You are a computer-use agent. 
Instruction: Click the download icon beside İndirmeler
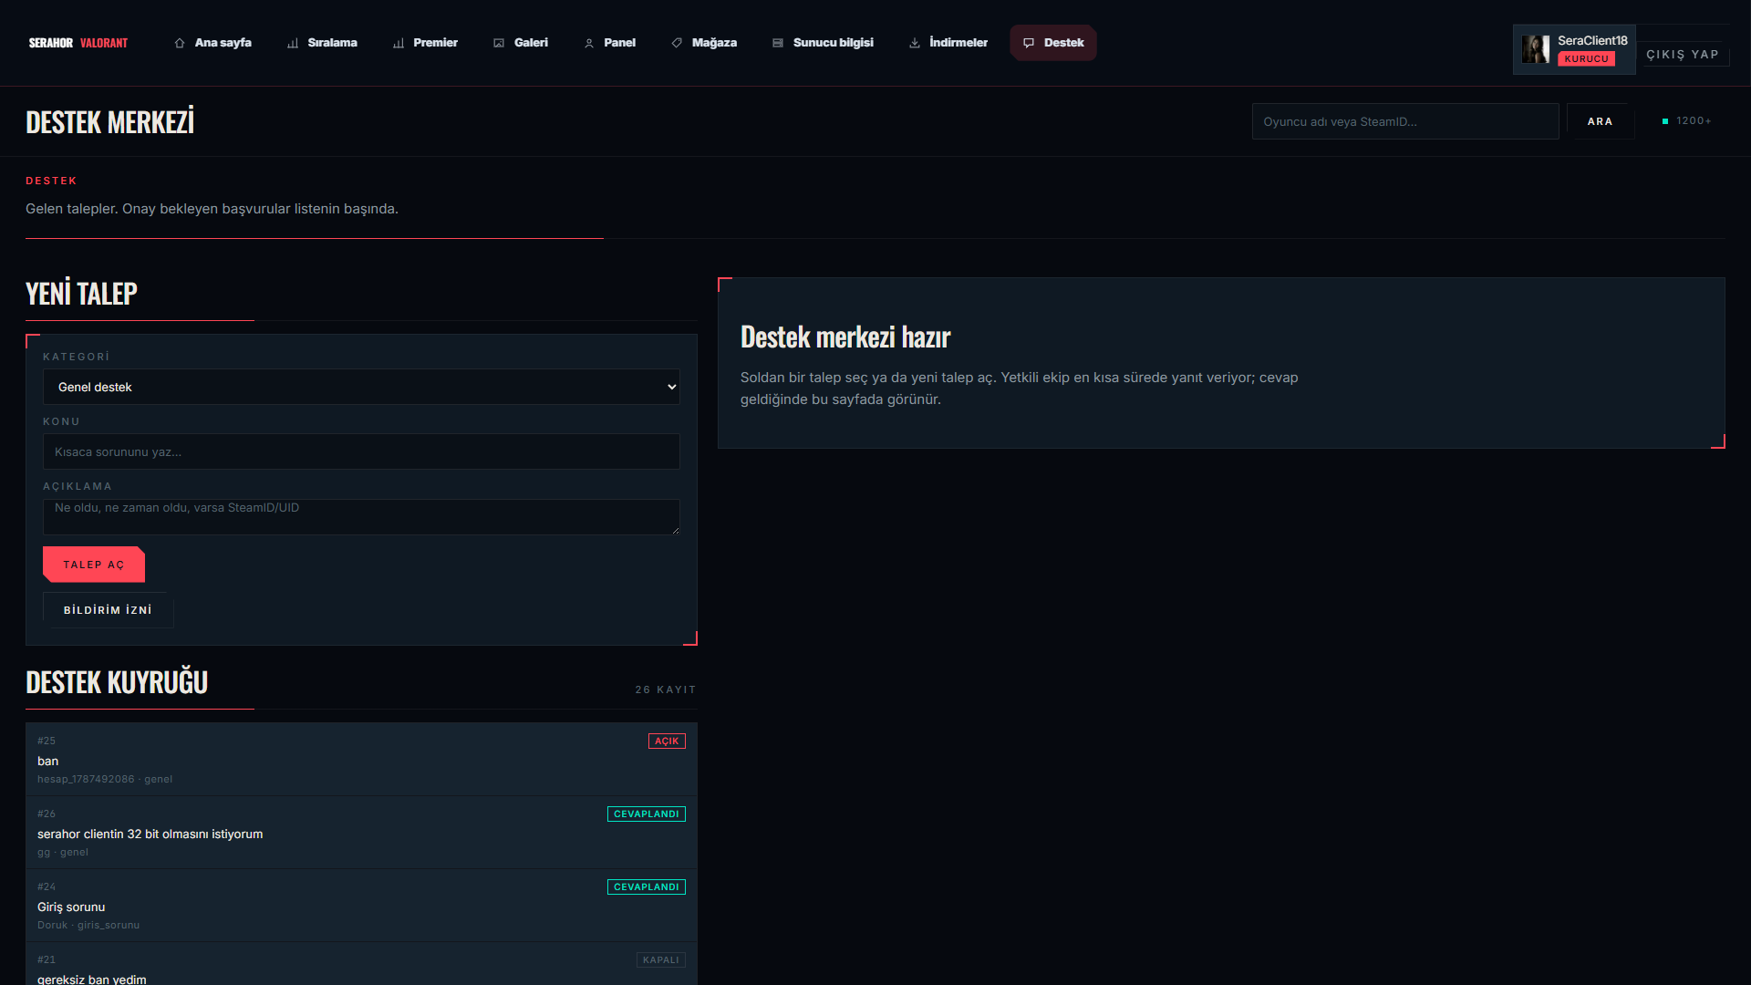pyautogui.click(x=915, y=43)
